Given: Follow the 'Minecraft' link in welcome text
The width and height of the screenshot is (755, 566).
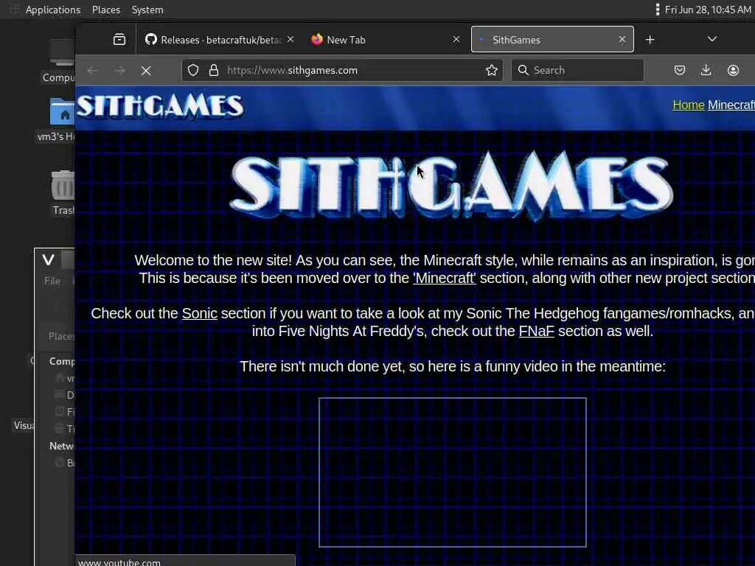Looking at the screenshot, I should point(444,278).
